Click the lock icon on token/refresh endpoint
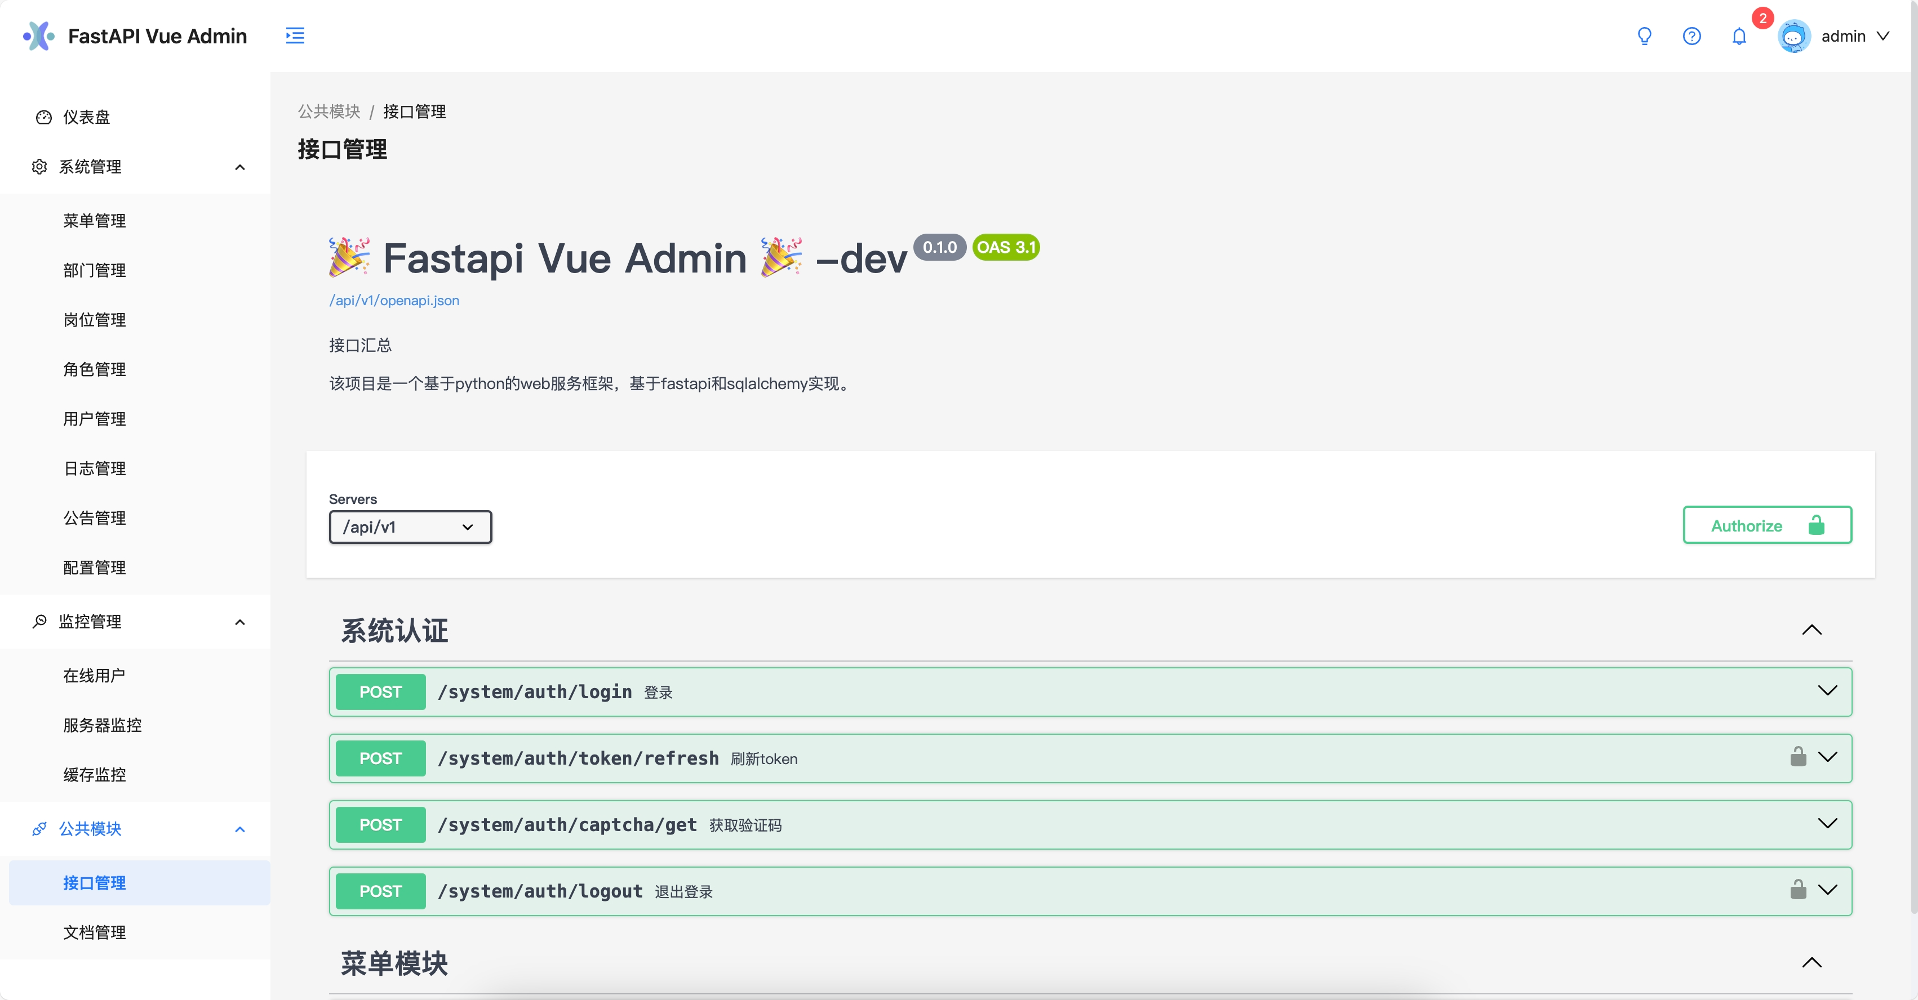Screen dimensions: 1918x1000 click(1797, 757)
